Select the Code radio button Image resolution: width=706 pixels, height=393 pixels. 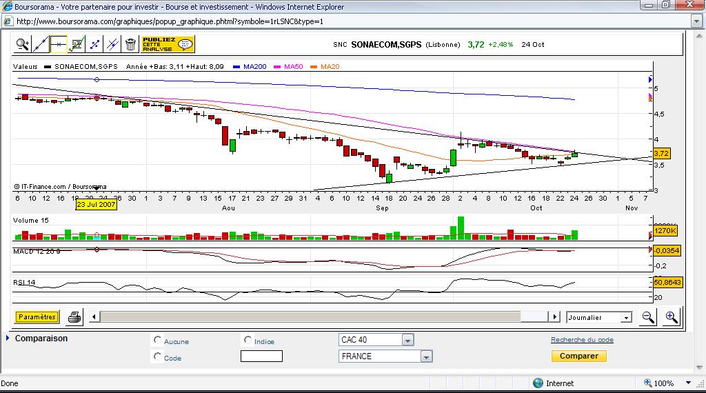[x=157, y=356]
